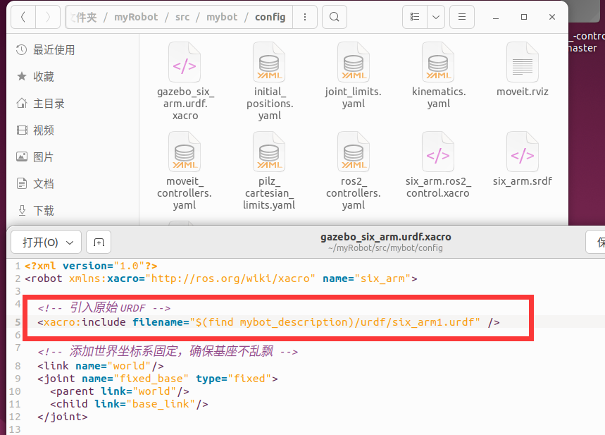The image size is (605, 435).
Task: Click joint_limits.yaml file name label
Action: (354, 98)
